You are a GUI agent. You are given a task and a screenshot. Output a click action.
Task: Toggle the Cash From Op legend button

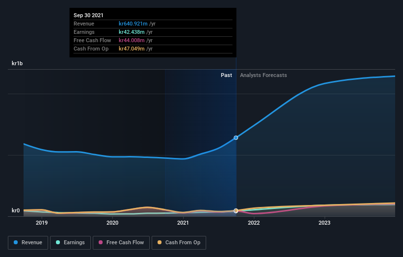click(179, 243)
